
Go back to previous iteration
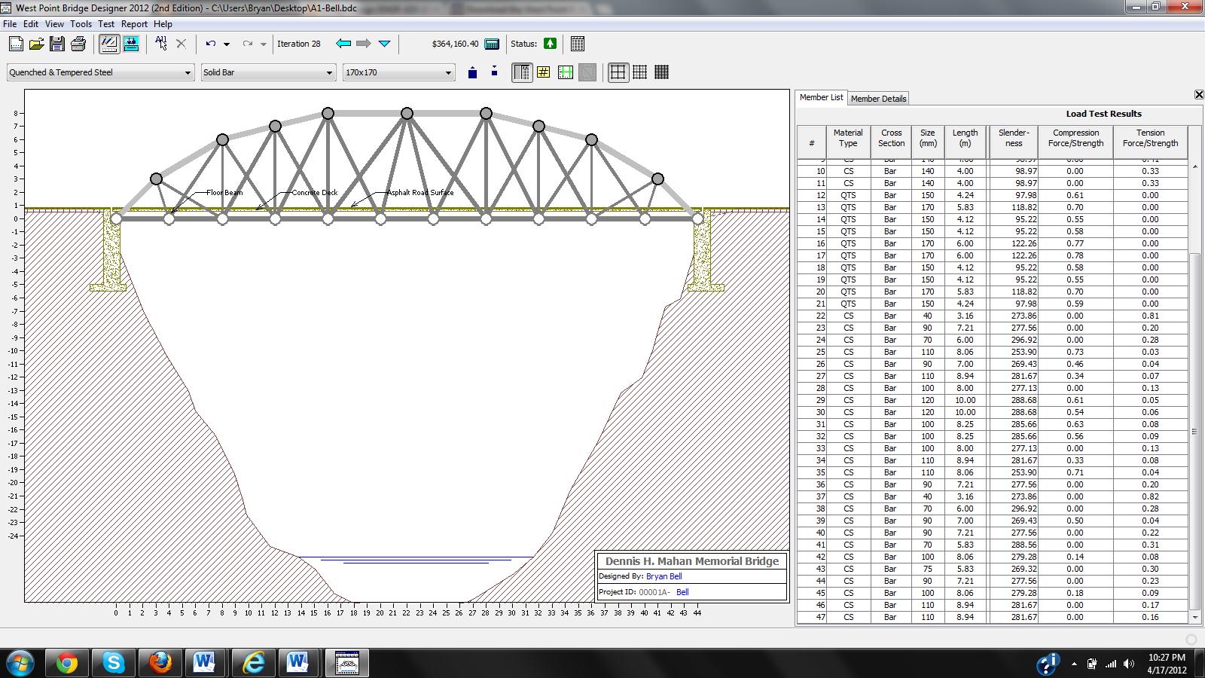(x=343, y=44)
